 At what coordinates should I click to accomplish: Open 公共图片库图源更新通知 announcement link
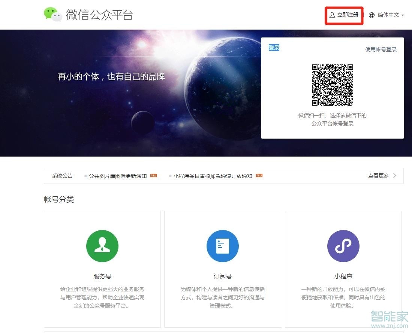click(117, 175)
